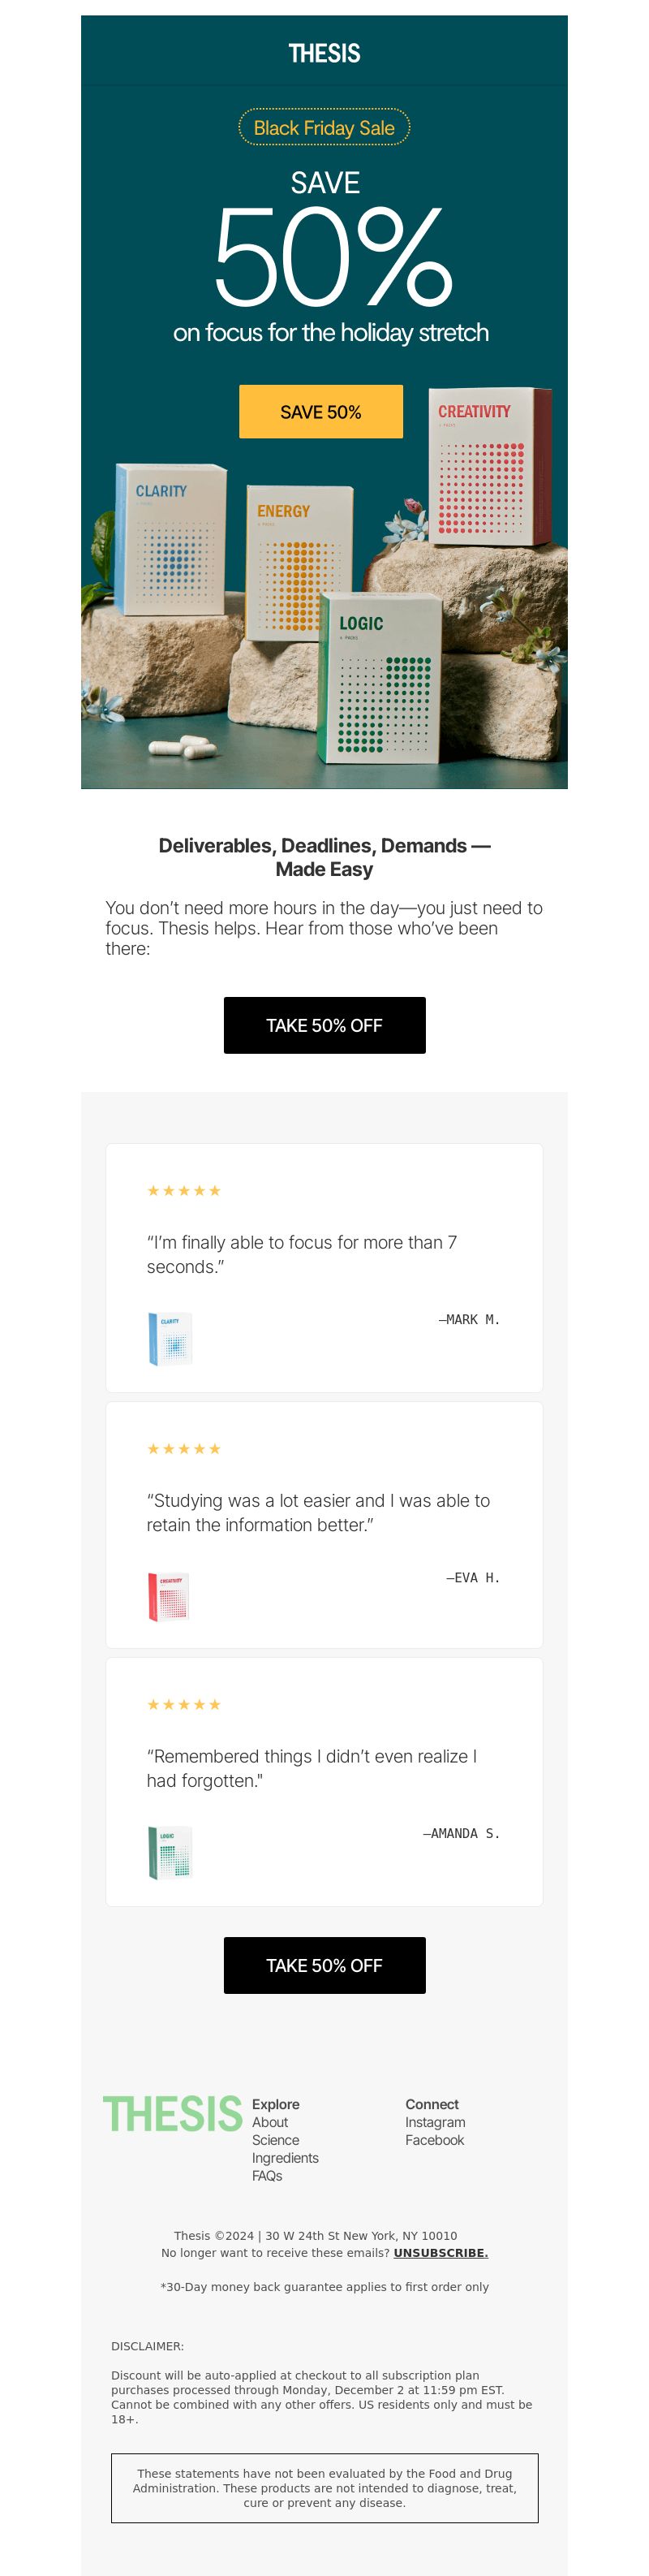The height and width of the screenshot is (2576, 649).
Task: Click the yellow SAVE 50% button
Action: click(321, 411)
